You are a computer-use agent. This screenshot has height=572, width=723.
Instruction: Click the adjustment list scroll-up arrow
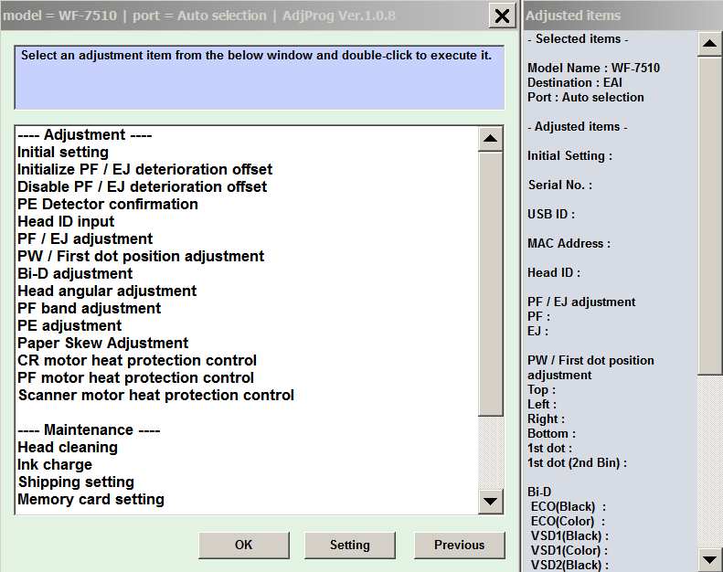[x=490, y=138]
